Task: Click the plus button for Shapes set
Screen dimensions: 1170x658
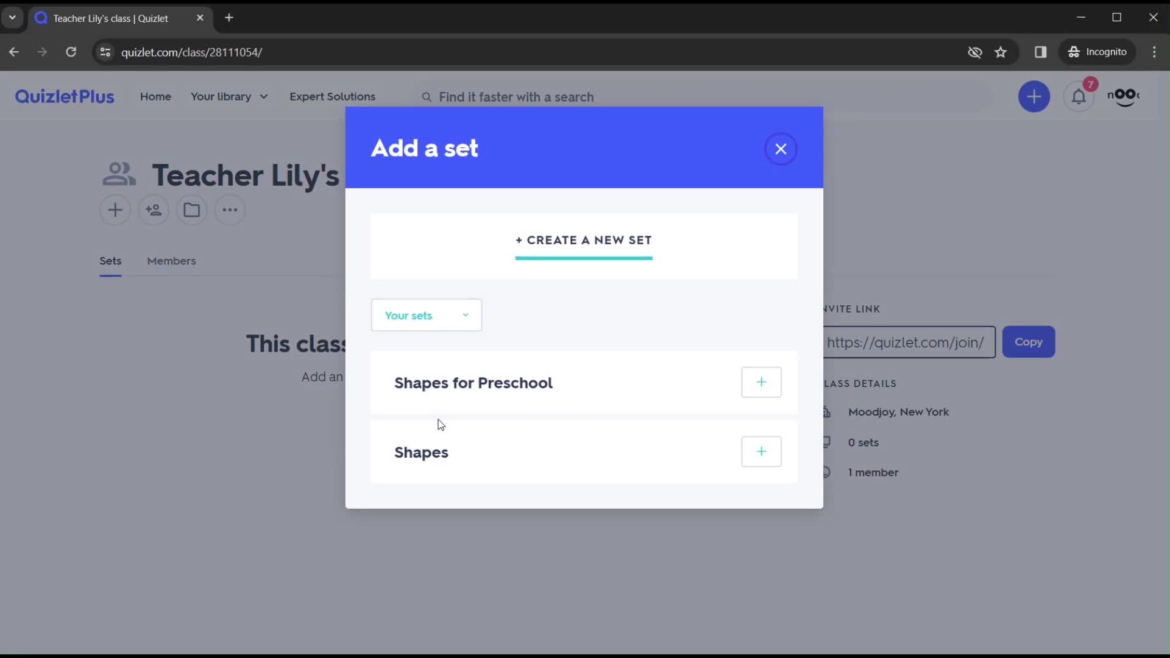Action: point(762,451)
